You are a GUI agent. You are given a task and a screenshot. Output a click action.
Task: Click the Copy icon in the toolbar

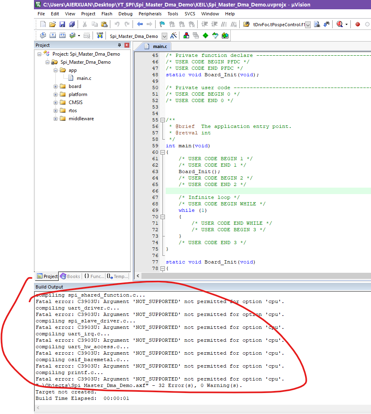tap(95, 24)
